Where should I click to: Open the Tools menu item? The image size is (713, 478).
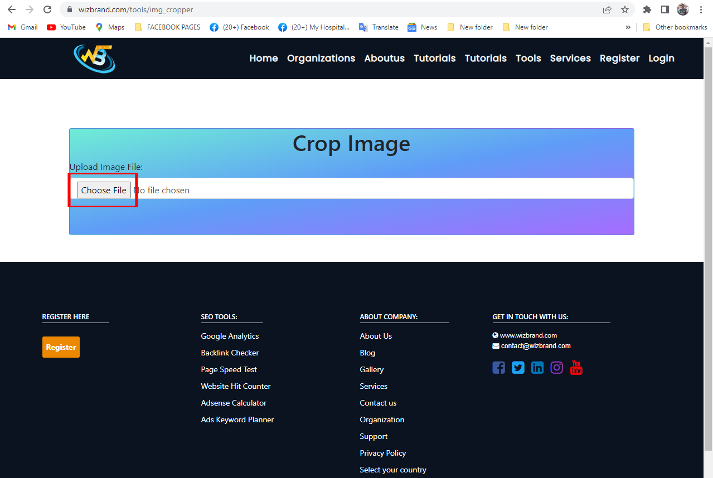527,58
